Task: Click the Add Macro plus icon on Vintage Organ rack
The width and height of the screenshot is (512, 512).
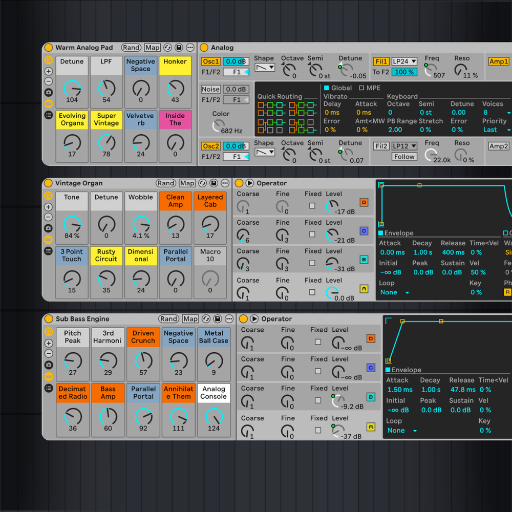Action: pyautogui.click(x=48, y=206)
